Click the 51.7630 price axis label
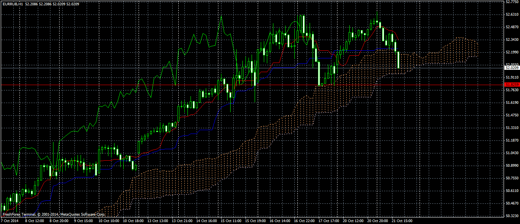 coord(512,90)
